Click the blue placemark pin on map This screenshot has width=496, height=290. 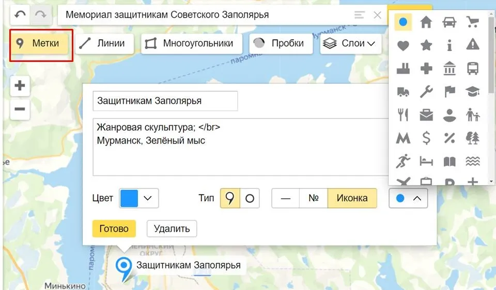click(x=123, y=269)
